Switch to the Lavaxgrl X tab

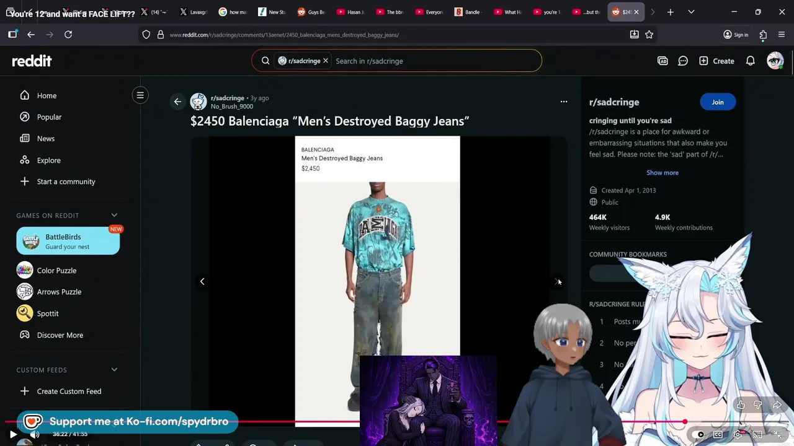point(194,12)
